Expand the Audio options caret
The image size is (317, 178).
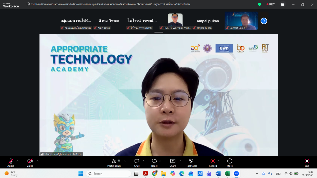(17, 161)
